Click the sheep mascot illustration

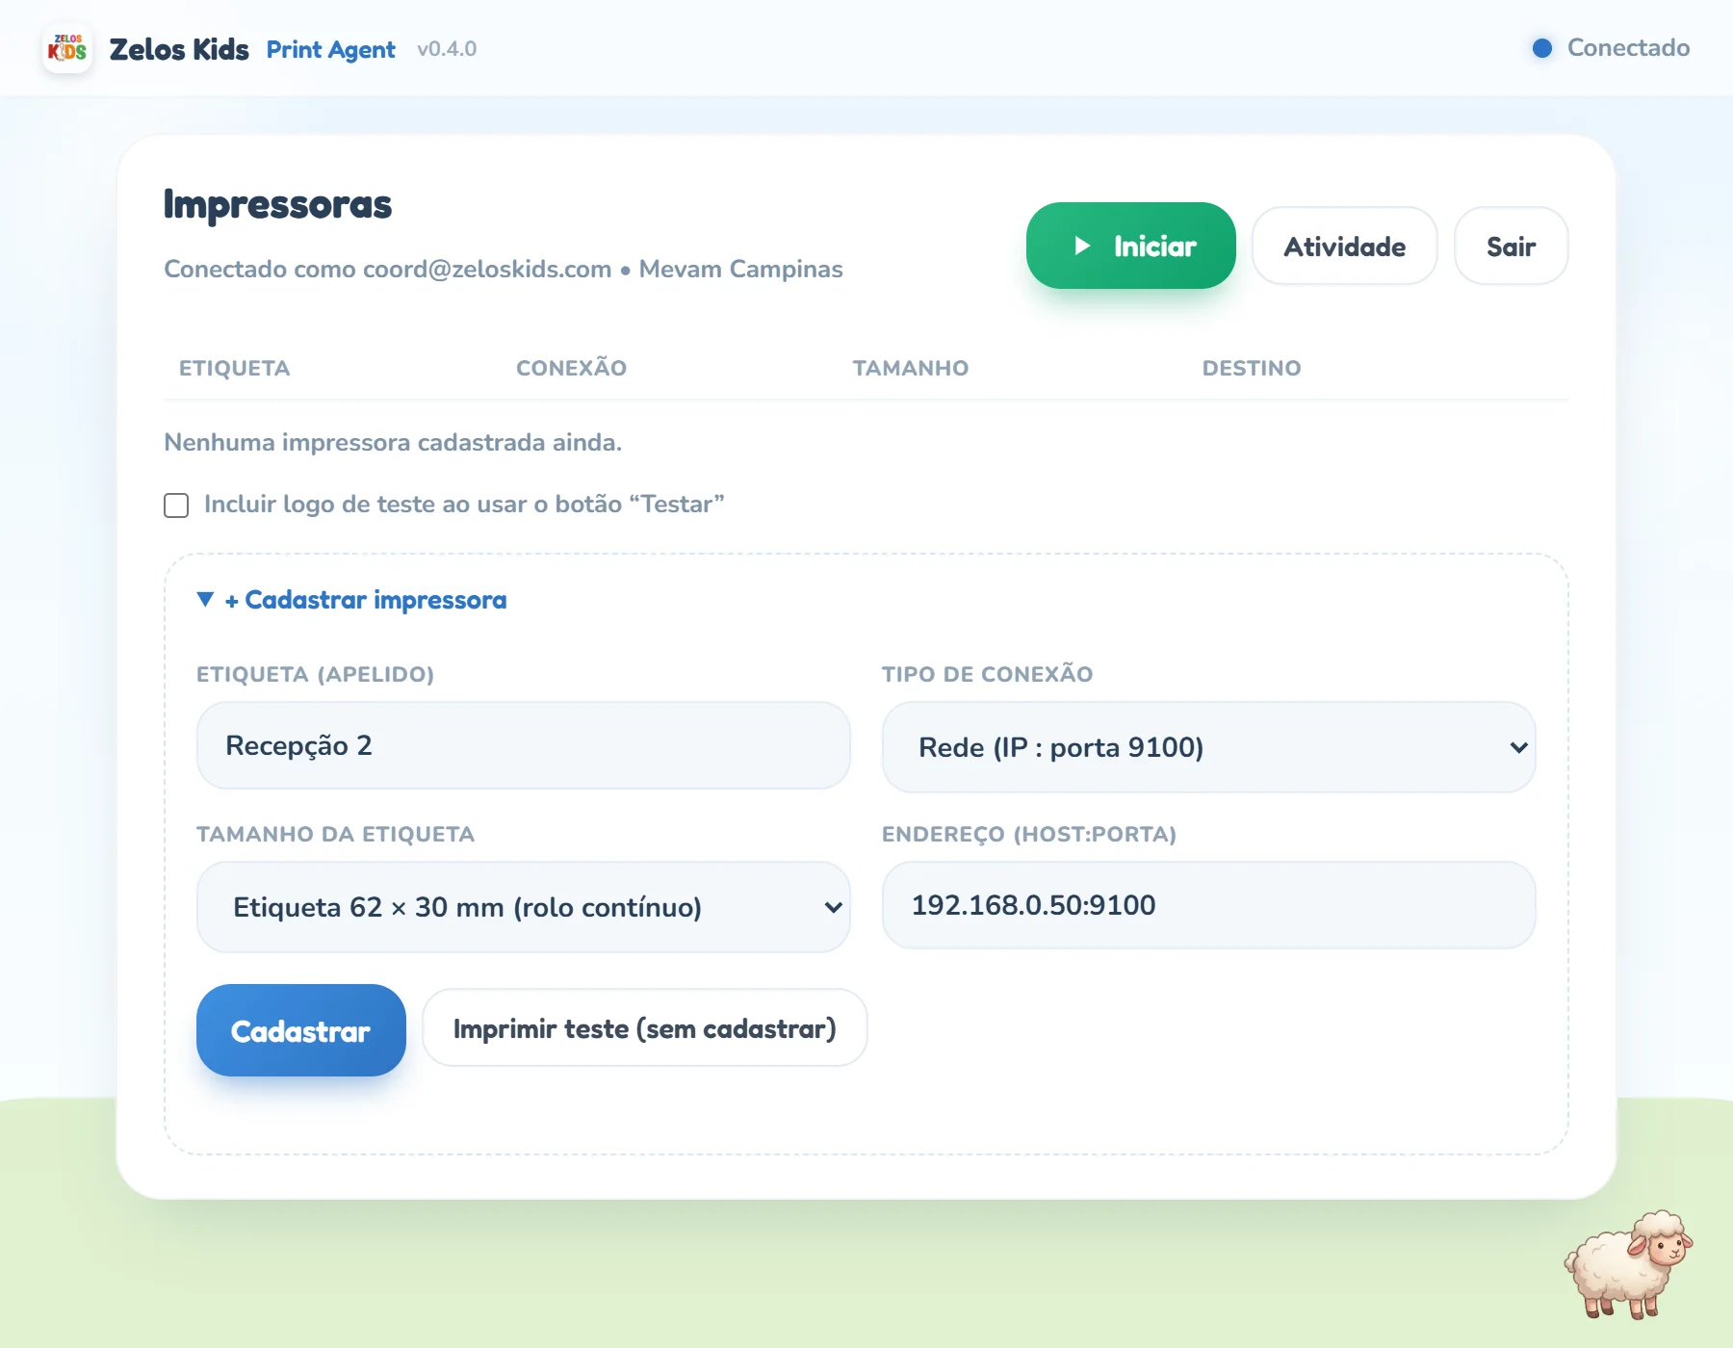coord(1629,1264)
